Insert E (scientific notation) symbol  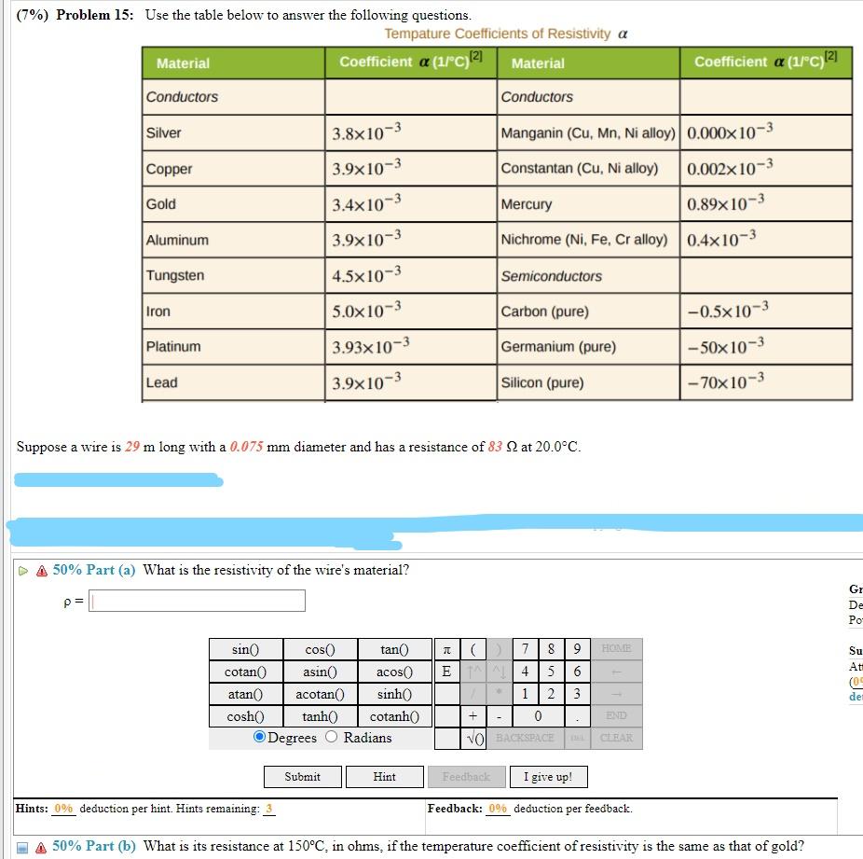(446, 672)
